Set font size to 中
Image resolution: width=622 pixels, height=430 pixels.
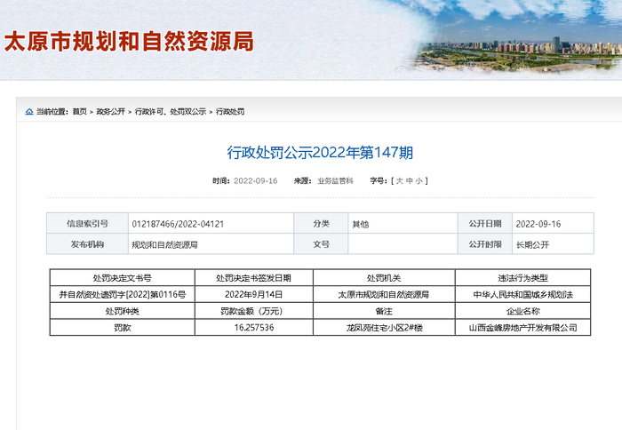pyautogui.click(x=410, y=181)
